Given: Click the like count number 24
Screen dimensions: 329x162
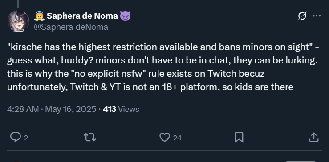Looking at the screenshot, I should (177, 138).
